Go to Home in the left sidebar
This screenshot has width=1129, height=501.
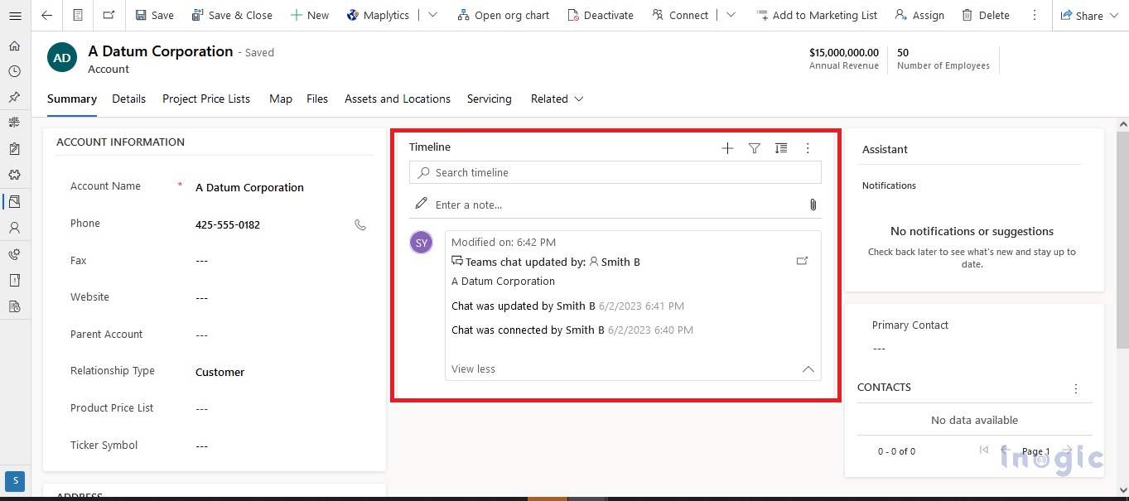14,46
